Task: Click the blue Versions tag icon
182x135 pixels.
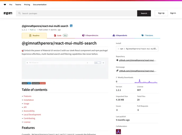Action: pyautogui.click(x=143, y=35)
